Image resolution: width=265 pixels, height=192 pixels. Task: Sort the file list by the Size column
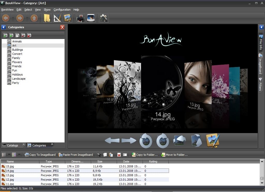pos(104,161)
